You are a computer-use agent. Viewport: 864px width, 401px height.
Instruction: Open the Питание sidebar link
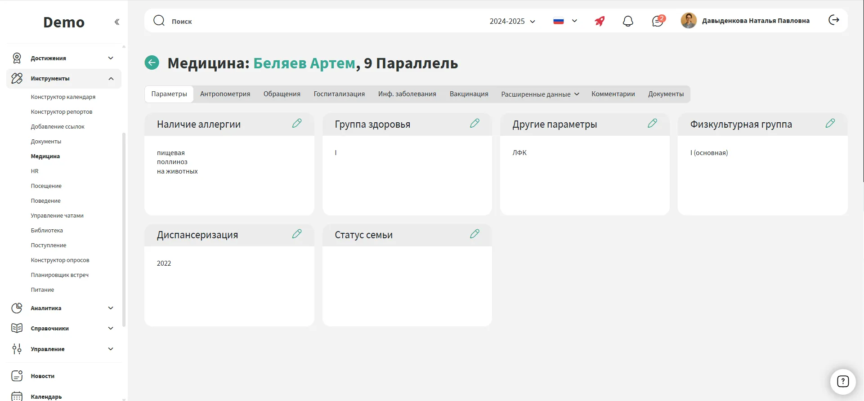coord(42,290)
